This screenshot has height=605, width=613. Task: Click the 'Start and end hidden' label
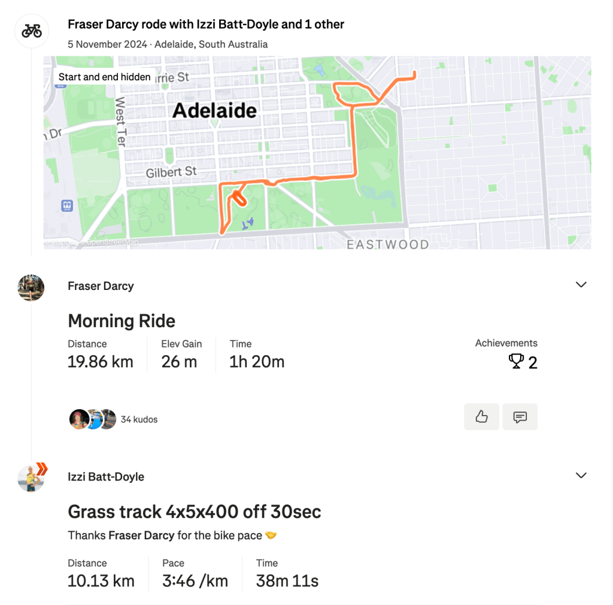[x=104, y=77]
